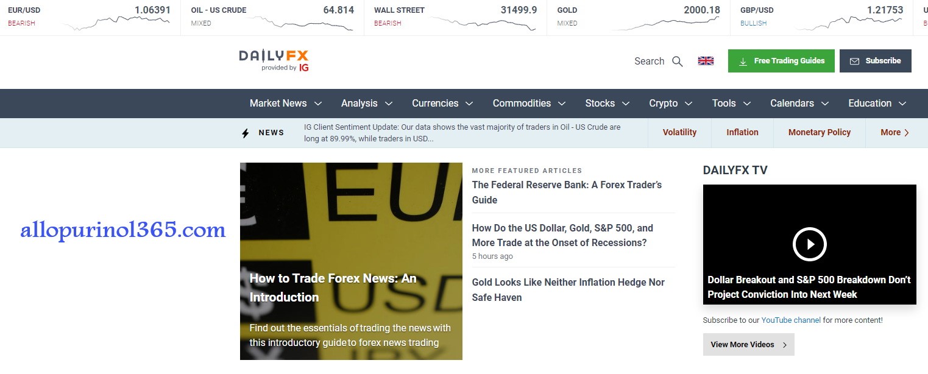Click the GBP/USD sparkline chart
Viewport: 928px width, 374px height.
849,23
